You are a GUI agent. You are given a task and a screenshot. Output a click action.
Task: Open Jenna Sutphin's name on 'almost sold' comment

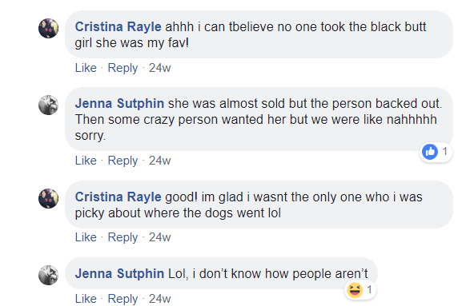(119, 104)
